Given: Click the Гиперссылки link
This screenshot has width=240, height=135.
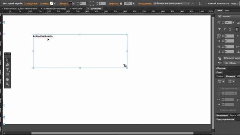Looking at the screenshot, I should pos(145,3).
